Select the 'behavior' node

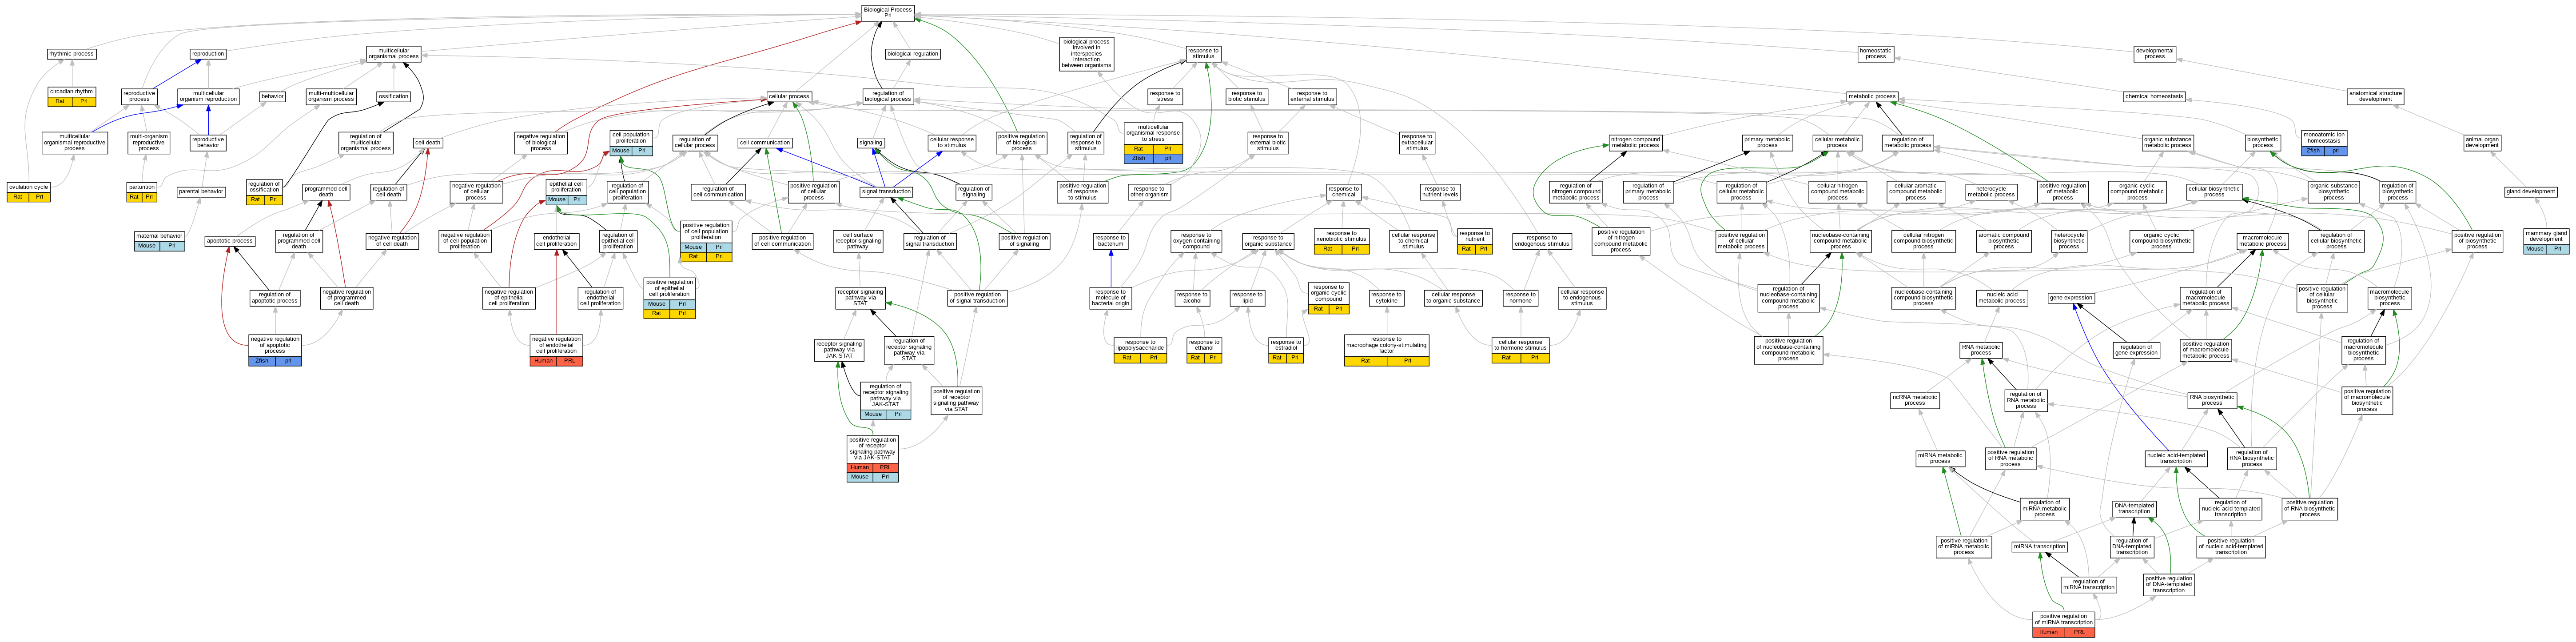[x=272, y=97]
